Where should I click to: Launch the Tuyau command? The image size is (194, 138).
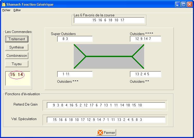click(x=17, y=64)
